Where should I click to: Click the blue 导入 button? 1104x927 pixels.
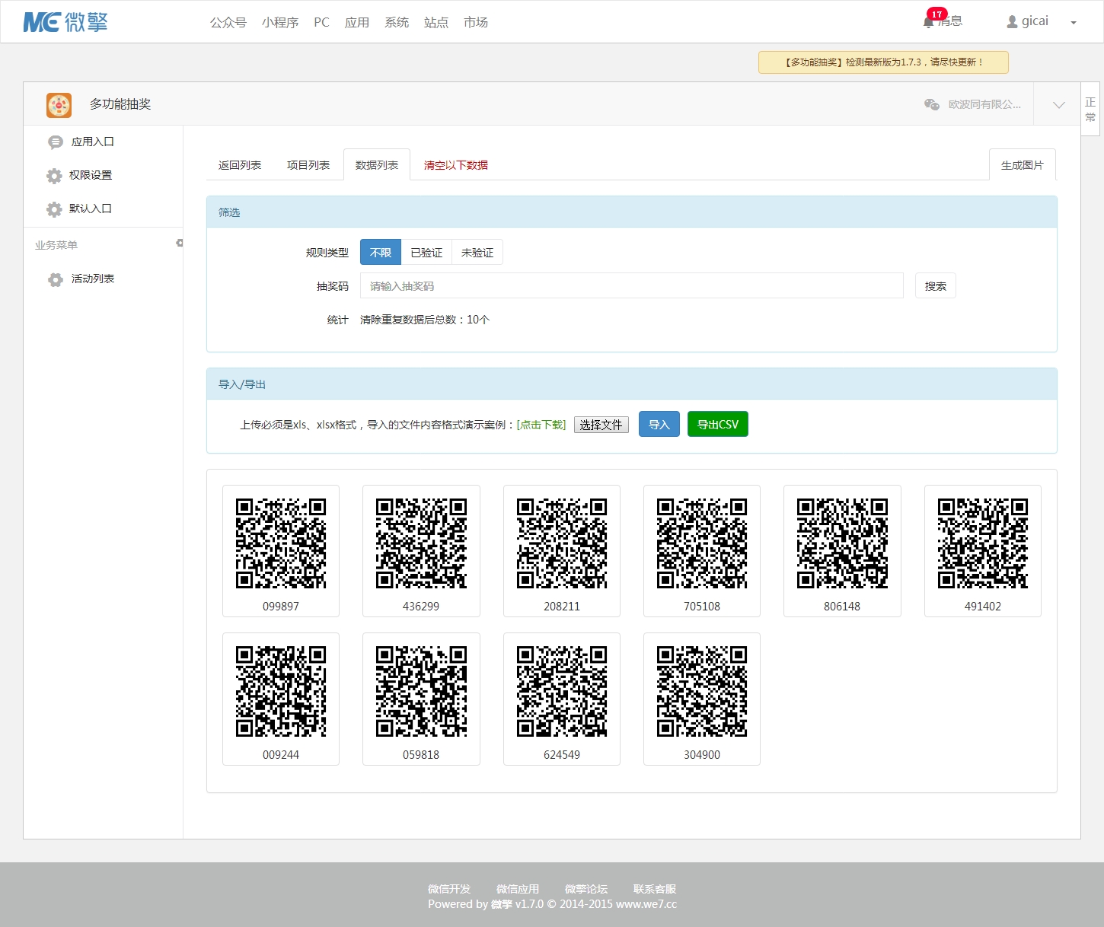659,425
